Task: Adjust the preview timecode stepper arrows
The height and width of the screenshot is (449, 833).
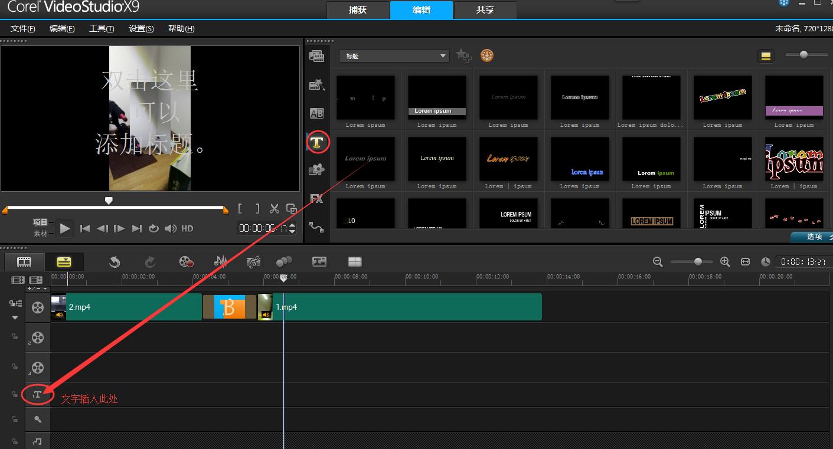Action: click(292, 228)
